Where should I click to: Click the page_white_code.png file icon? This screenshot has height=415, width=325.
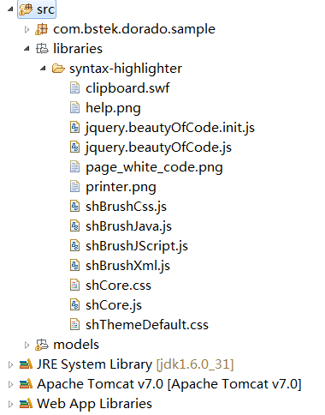(74, 167)
